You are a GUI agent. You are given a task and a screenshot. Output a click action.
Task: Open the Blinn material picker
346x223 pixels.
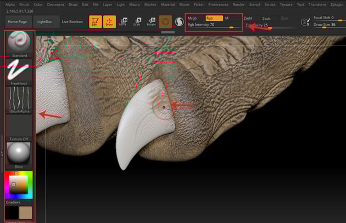pyautogui.click(x=19, y=156)
